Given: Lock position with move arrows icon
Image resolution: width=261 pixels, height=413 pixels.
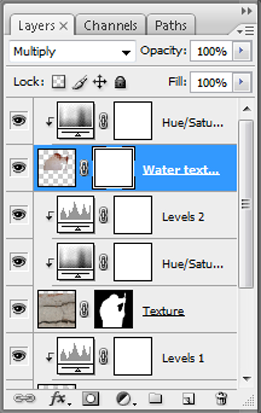Looking at the screenshot, I should coord(100,82).
